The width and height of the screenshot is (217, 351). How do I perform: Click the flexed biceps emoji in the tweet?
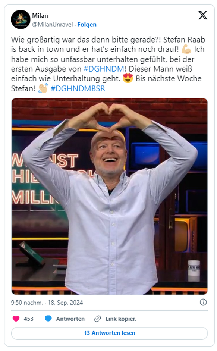pos(186,49)
